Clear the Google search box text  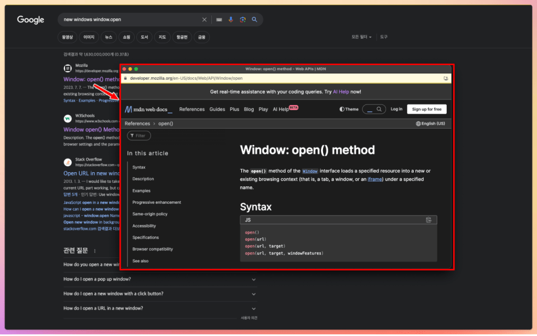(205, 20)
